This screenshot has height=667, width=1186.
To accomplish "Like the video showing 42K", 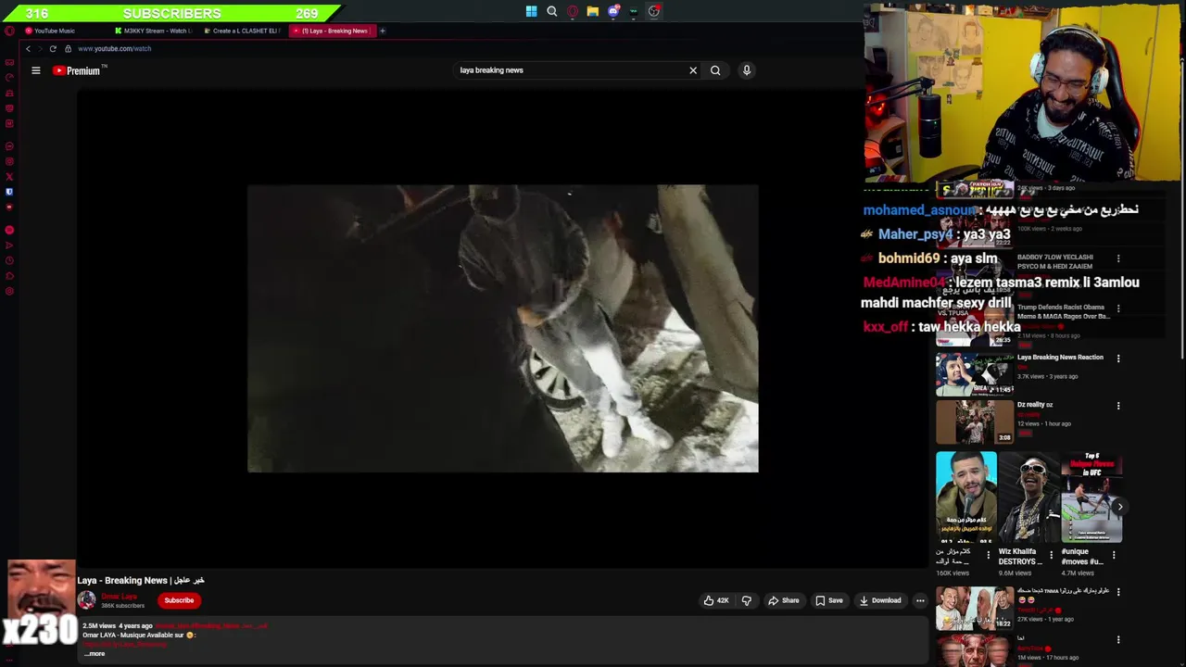I will click(715, 600).
